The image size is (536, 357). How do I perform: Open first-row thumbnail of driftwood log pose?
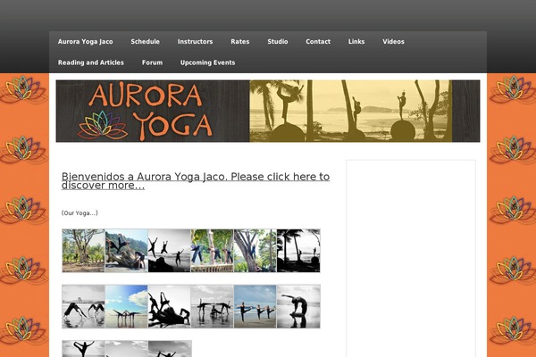(127, 251)
